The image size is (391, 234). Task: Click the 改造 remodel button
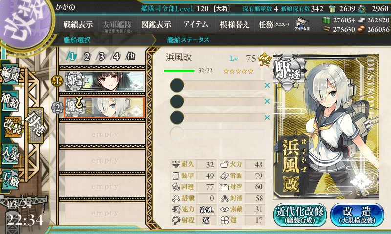pos(357,215)
